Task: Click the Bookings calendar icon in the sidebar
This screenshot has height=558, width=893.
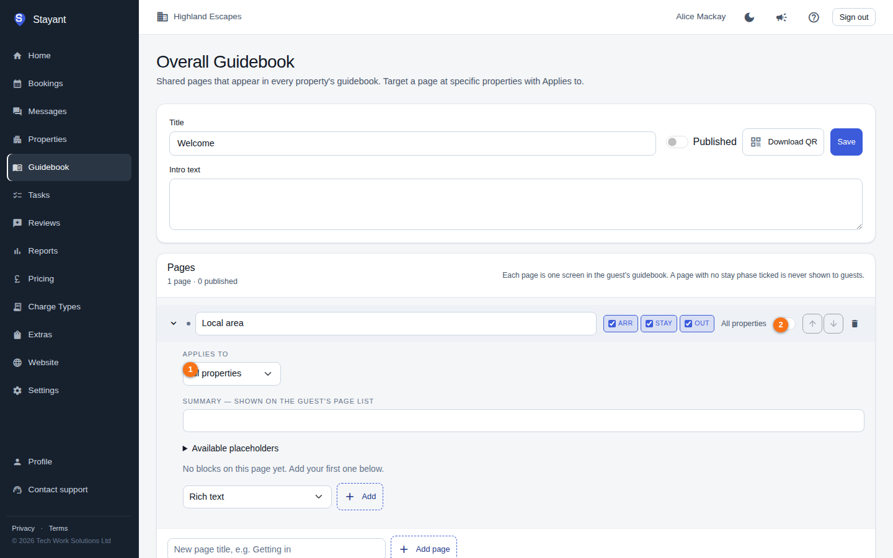Action: (17, 84)
